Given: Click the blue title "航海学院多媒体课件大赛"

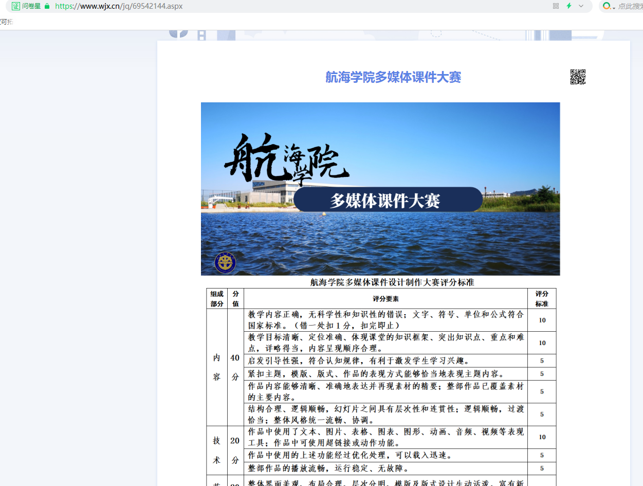Looking at the screenshot, I should 393,77.
